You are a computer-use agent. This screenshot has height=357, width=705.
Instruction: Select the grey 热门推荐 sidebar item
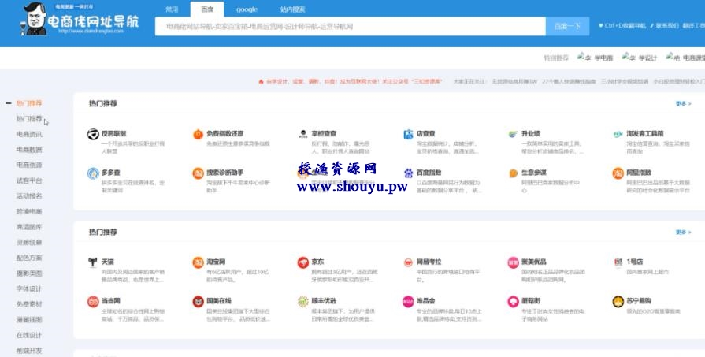point(29,119)
